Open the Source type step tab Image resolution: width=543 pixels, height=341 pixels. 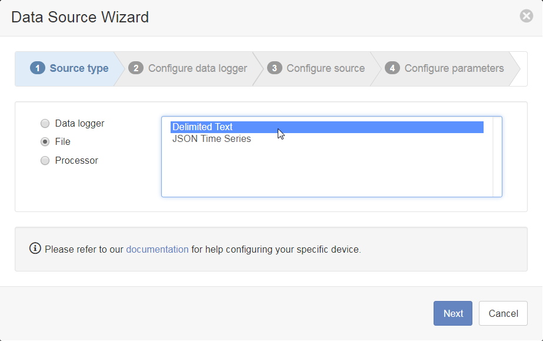69,69
